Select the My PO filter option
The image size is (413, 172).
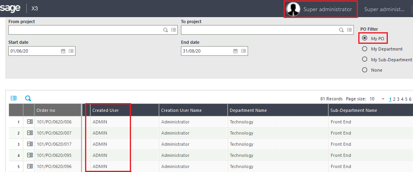365,38
